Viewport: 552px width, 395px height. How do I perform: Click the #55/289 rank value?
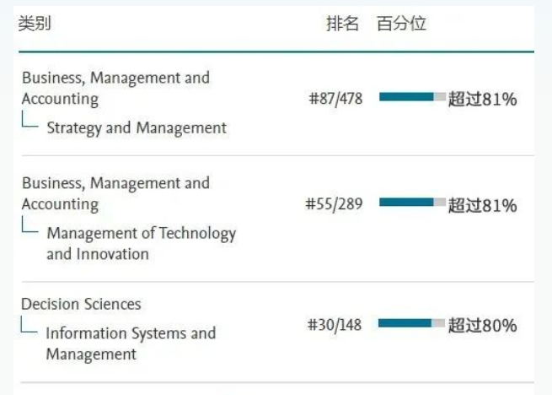(x=334, y=204)
